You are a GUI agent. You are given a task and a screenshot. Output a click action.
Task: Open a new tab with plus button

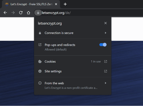point(65,4)
